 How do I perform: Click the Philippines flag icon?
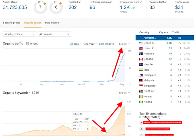pos(141,75)
